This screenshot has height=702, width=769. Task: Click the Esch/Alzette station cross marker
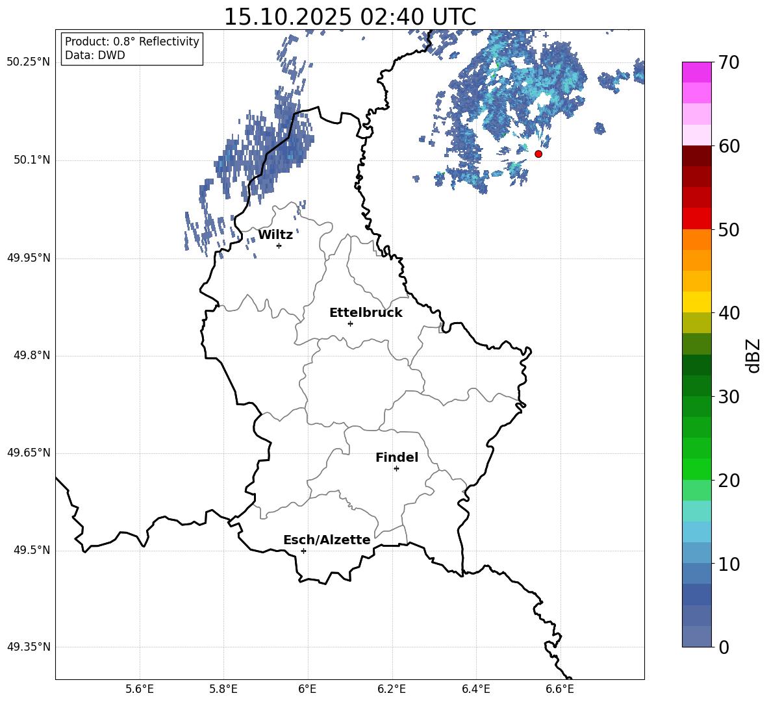tap(303, 551)
